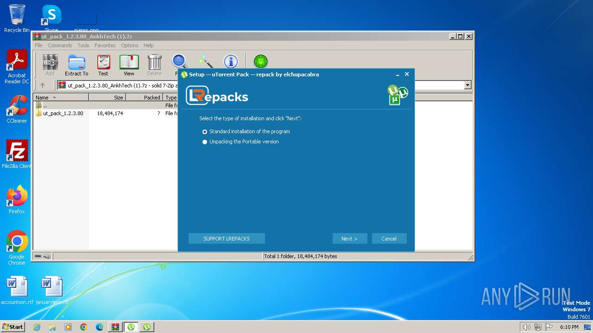
Task: Open the Firefox desktop icon
Action: tap(17, 199)
